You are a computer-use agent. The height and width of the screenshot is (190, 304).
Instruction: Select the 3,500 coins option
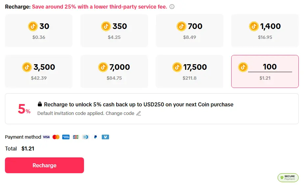39,71
